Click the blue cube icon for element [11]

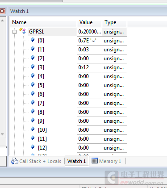[33, 138]
